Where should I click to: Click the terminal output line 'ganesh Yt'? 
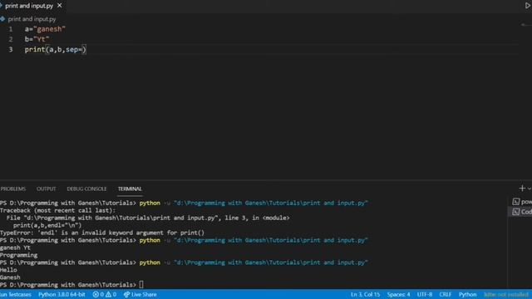(x=15, y=248)
